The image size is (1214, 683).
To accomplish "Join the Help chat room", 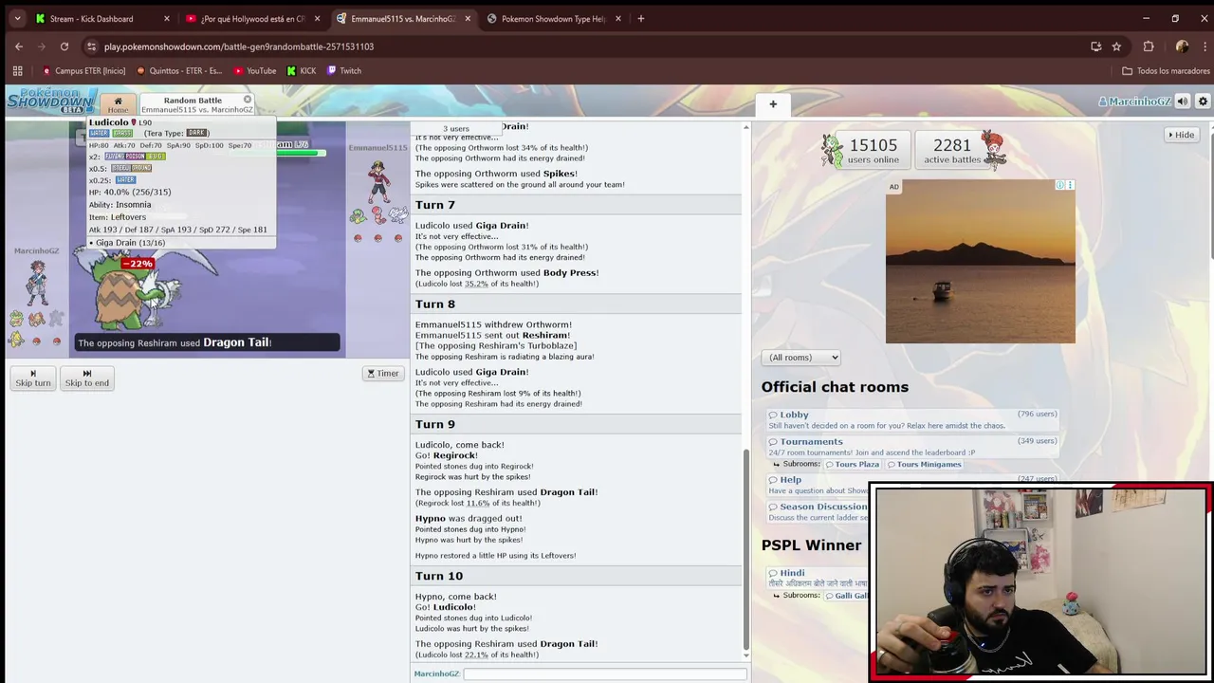I will 790,480.
